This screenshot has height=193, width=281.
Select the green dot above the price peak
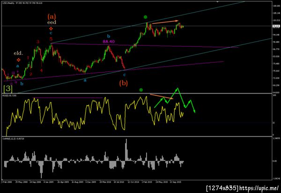(146, 17)
